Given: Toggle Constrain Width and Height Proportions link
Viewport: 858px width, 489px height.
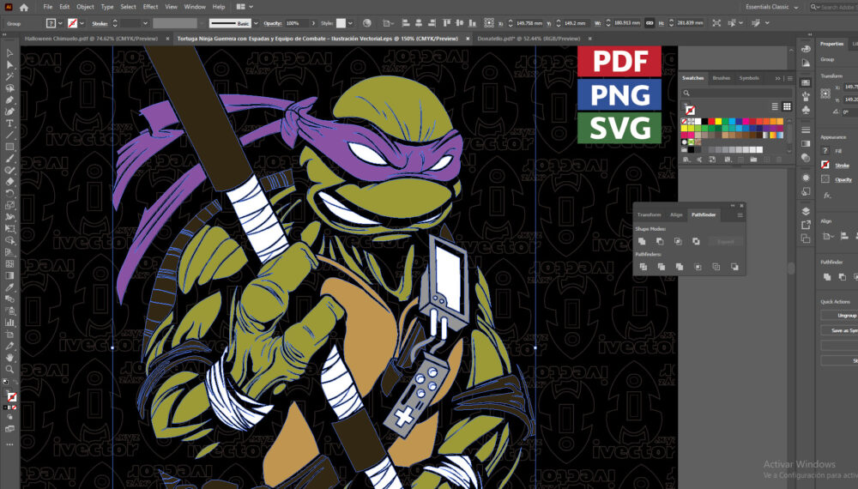Looking at the screenshot, I should point(649,23).
